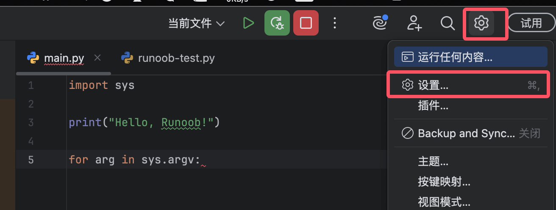Click the add collaborator person icon
The width and height of the screenshot is (556, 210).
[x=414, y=23]
